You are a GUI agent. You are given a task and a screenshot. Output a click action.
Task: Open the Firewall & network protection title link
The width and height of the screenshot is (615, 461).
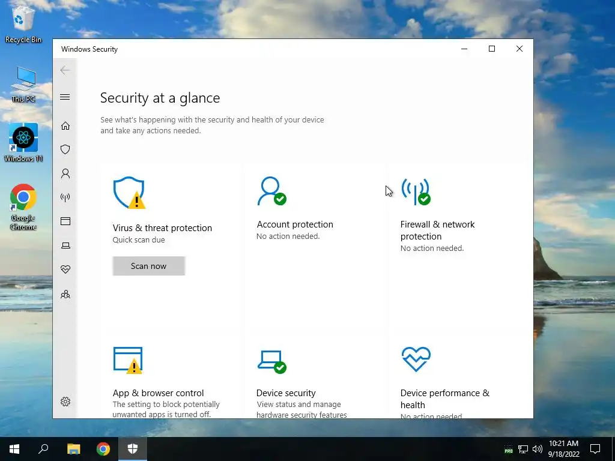point(437,230)
